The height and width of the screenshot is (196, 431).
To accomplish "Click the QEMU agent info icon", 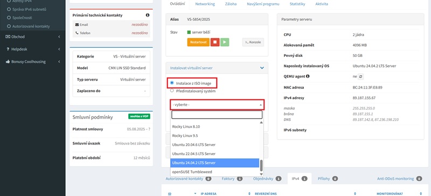I will pos(308,76).
